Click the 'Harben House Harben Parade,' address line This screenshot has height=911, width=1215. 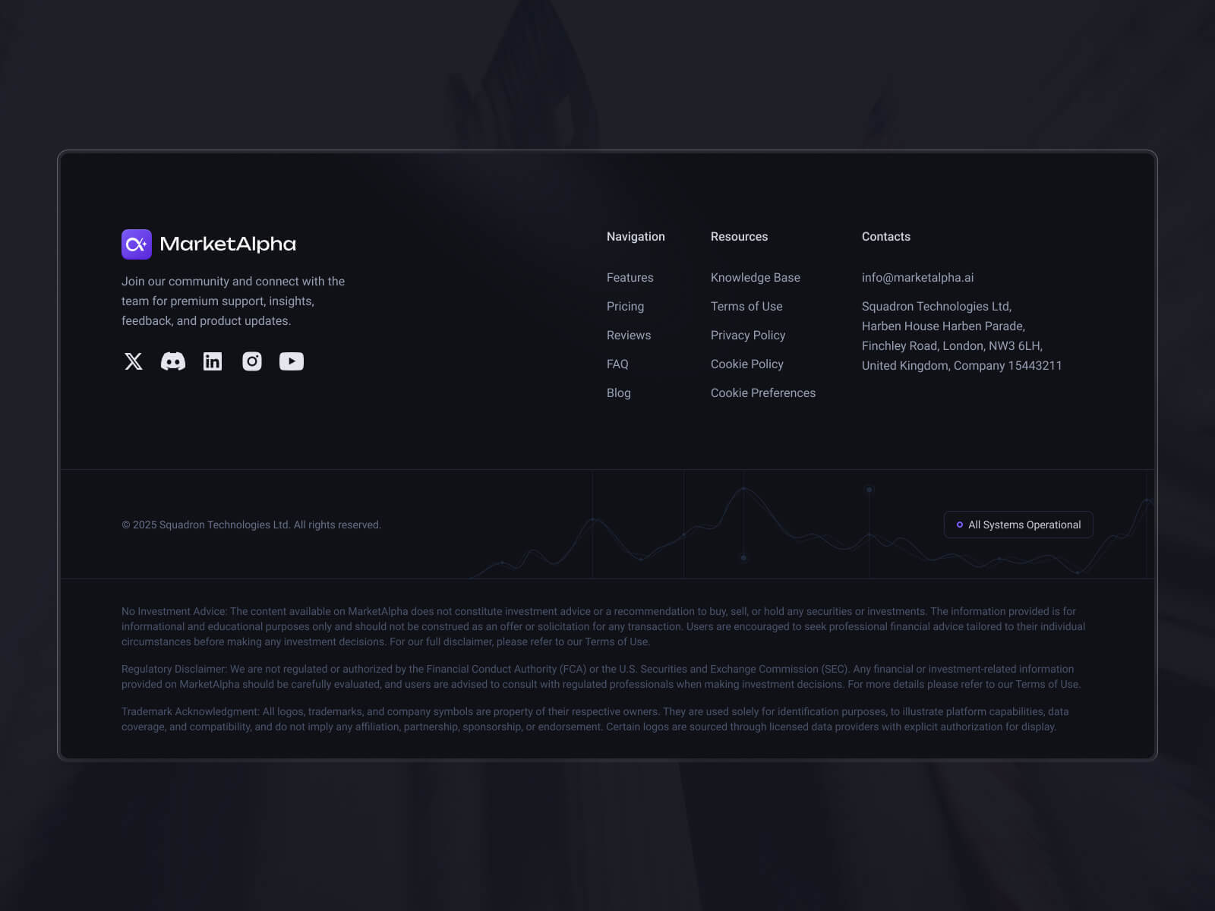pos(943,326)
